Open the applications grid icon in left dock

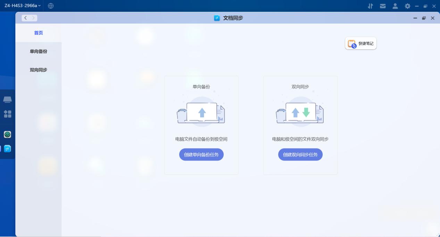point(7,114)
